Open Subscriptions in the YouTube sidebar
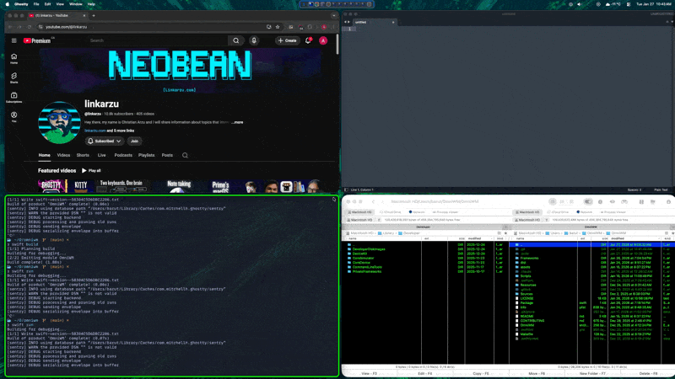The image size is (675, 379). pos(13,97)
